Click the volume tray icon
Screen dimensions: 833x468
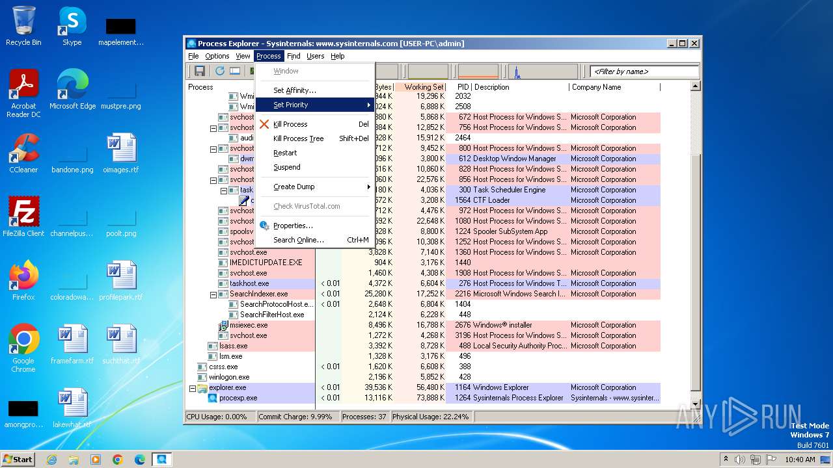(740, 460)
